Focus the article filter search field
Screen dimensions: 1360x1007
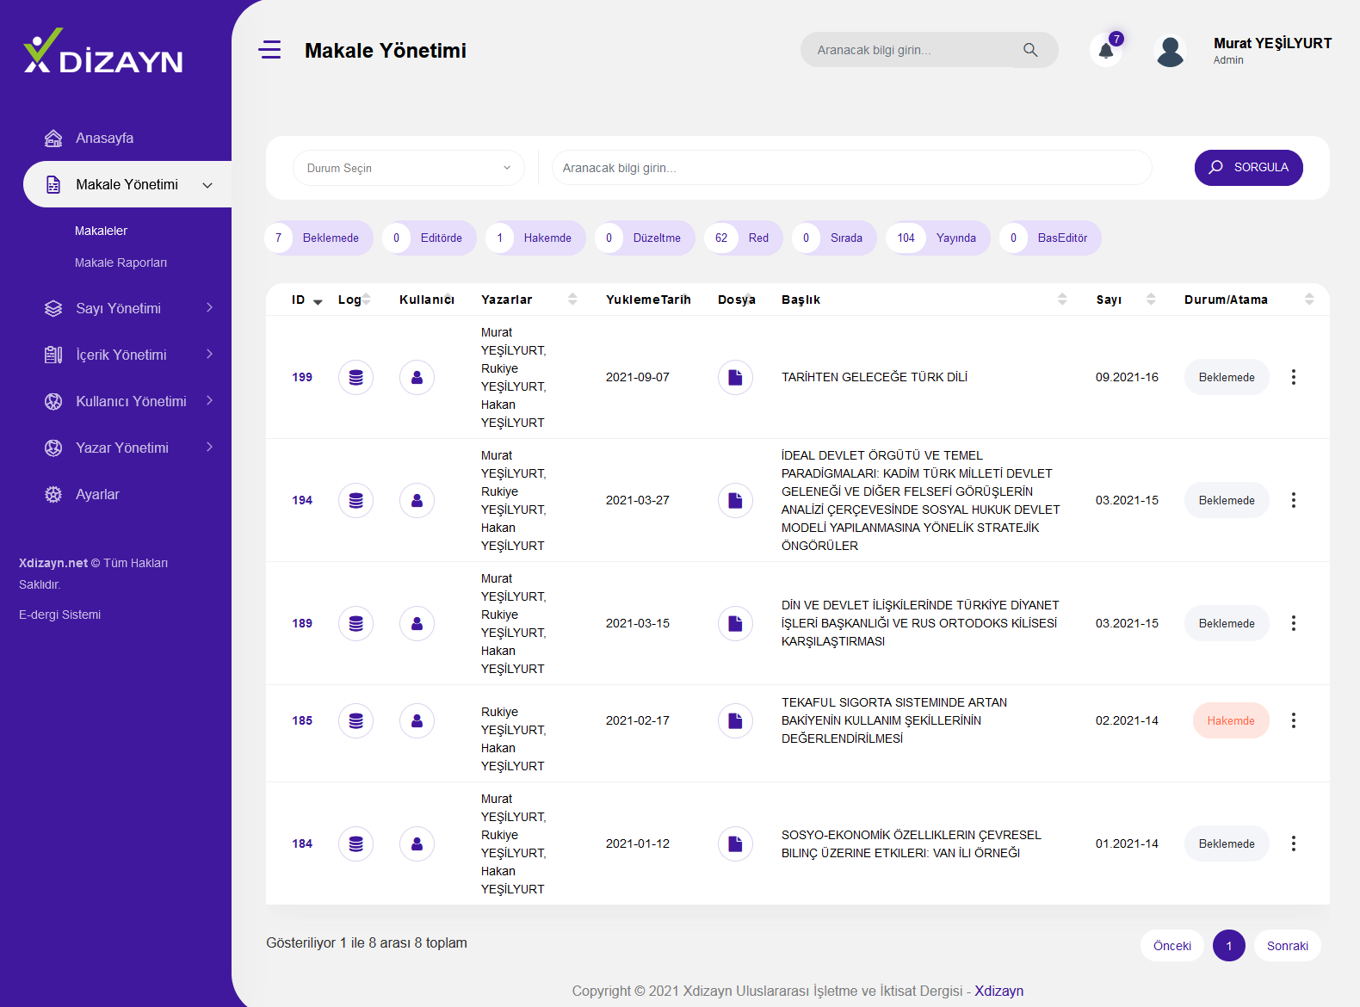852,168
